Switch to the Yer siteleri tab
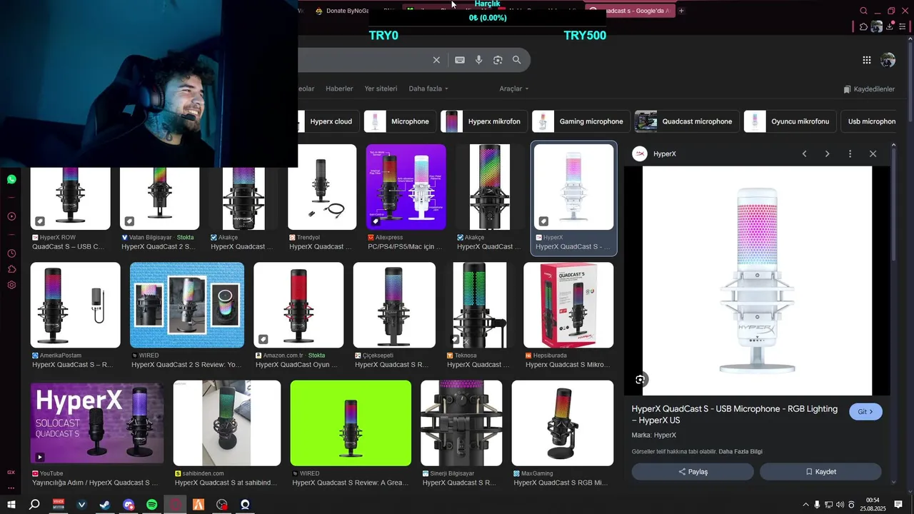This screenshot has height=514, width=914. click(x=381, y=89)
